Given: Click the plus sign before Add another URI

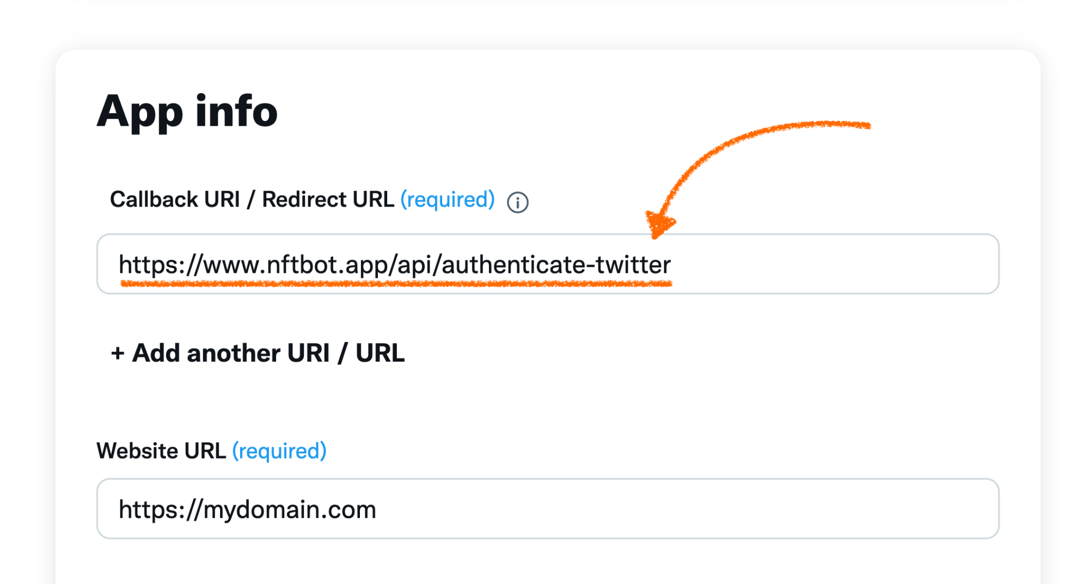Looking at the screenshot, I should [x=117, y=354].
